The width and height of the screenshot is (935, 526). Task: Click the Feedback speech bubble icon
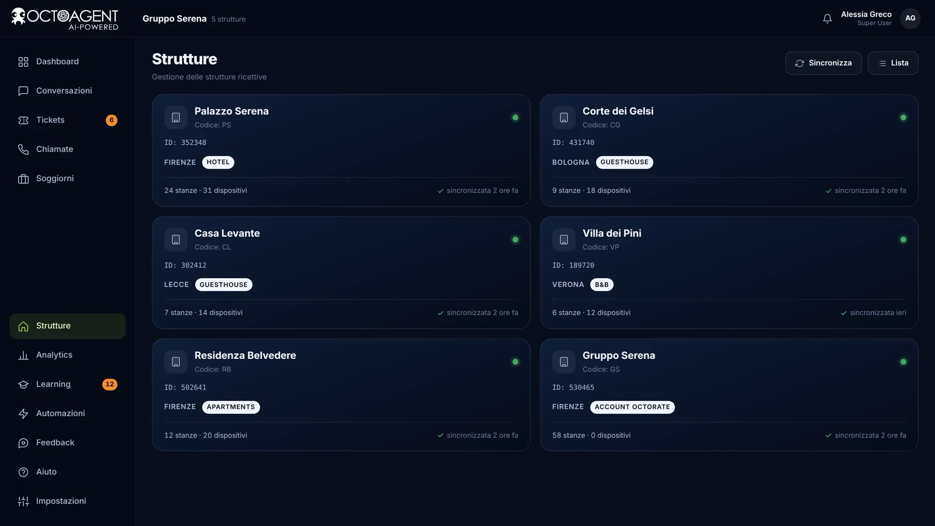pyautogui.click(x=23, y=443)
